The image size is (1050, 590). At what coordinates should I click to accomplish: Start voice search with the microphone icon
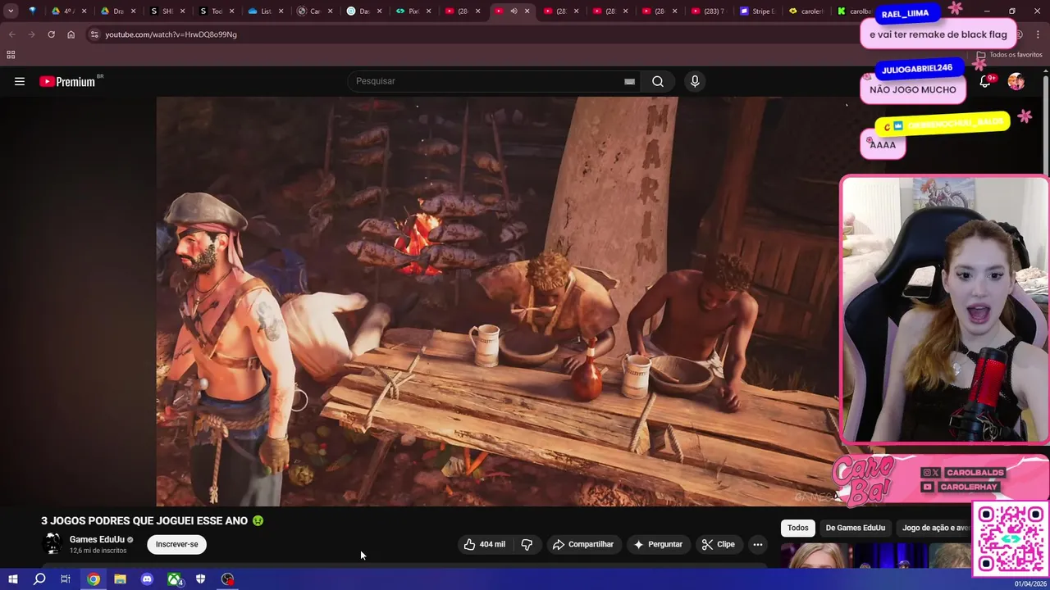[695, 81]
